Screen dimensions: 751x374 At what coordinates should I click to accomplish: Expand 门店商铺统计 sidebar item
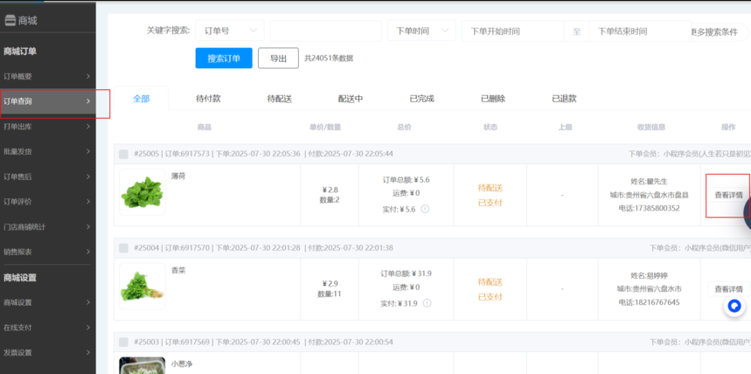[48, 227]
